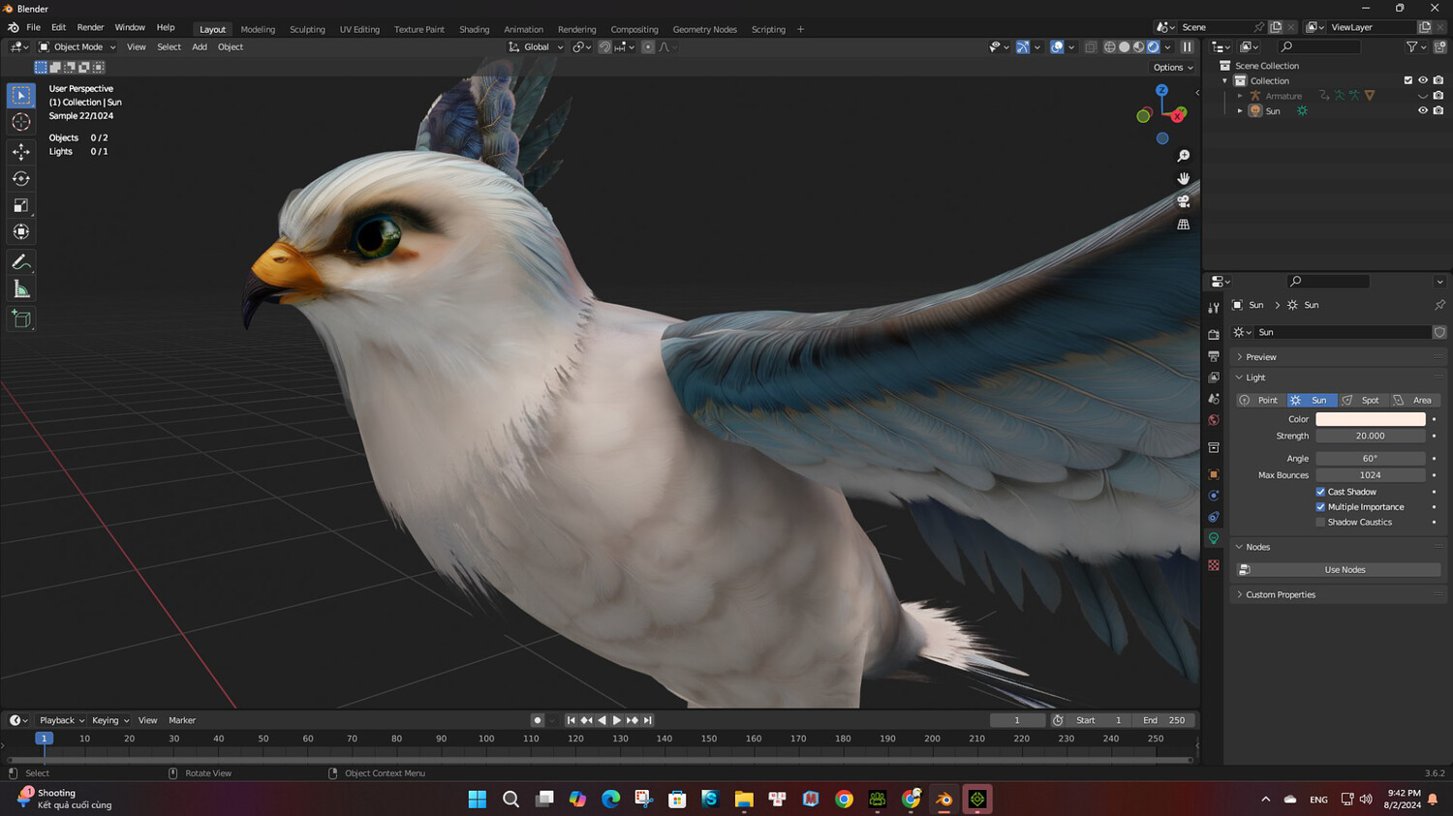Open World properties tab (red globe)

pyautogui.click(x=1214, y=420)
